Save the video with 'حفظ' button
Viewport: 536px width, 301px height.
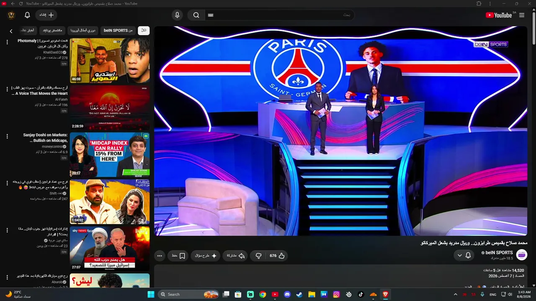pyautogui.click(x=178, y=255)
